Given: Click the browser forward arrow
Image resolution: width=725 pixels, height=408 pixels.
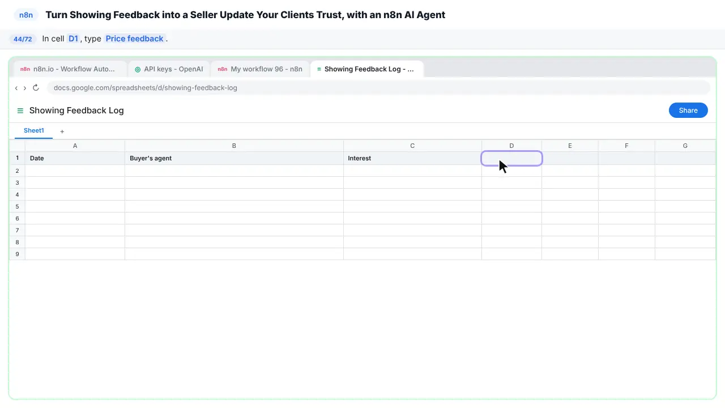Looking at the screenshot, I should click(x=24, y=88).
